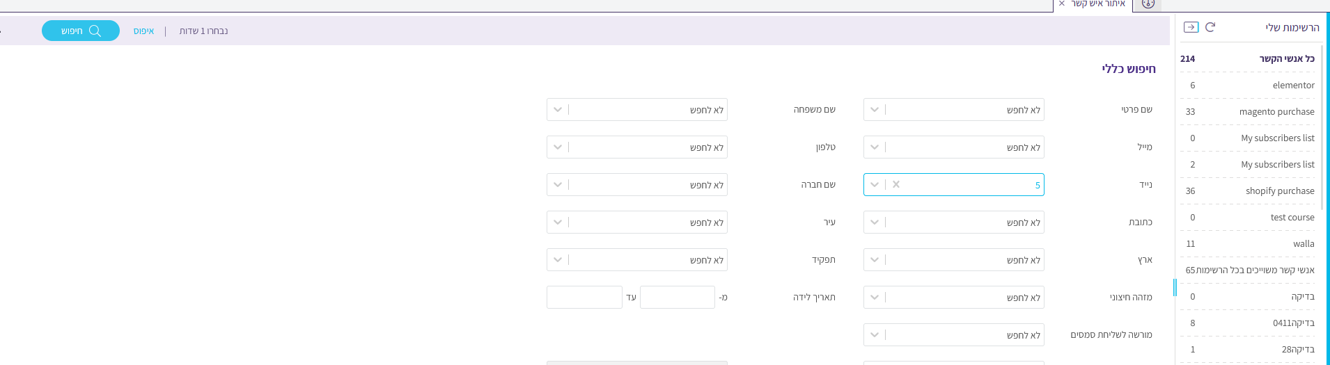This screenshot has width=1330, height=365.
Task: Click the refresh icon in My Lists panel
Action: coord(1210,27)
